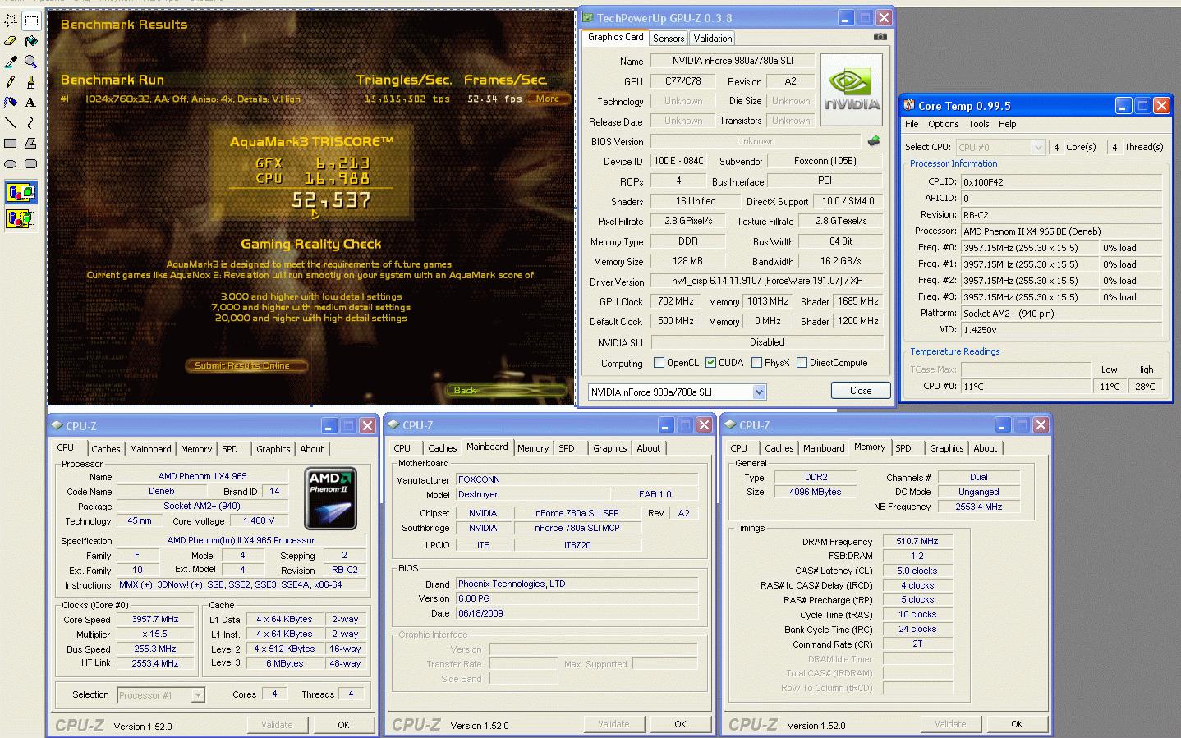Select the Pencil tool in Paint

point(11,82)
